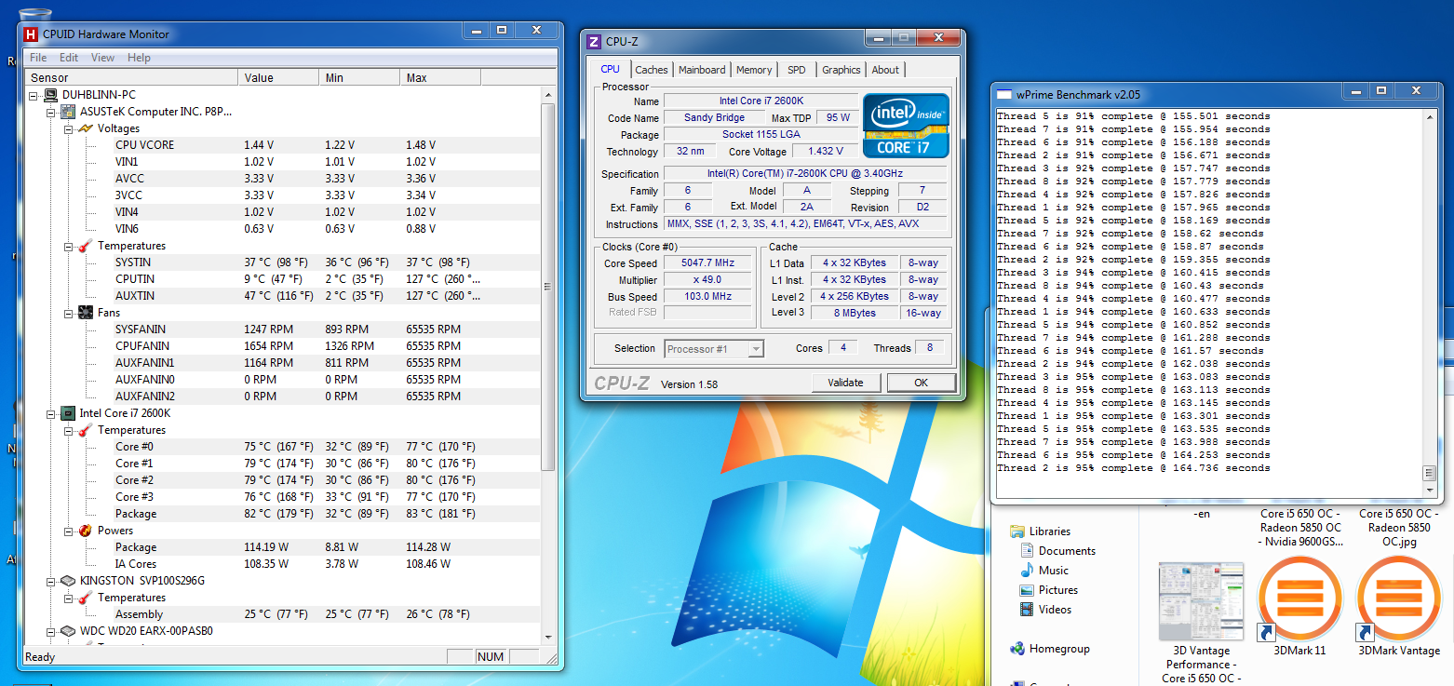
Task: Select the ASUSTeK motherboard icon in the sensor tree
Action: coord(66,111)
